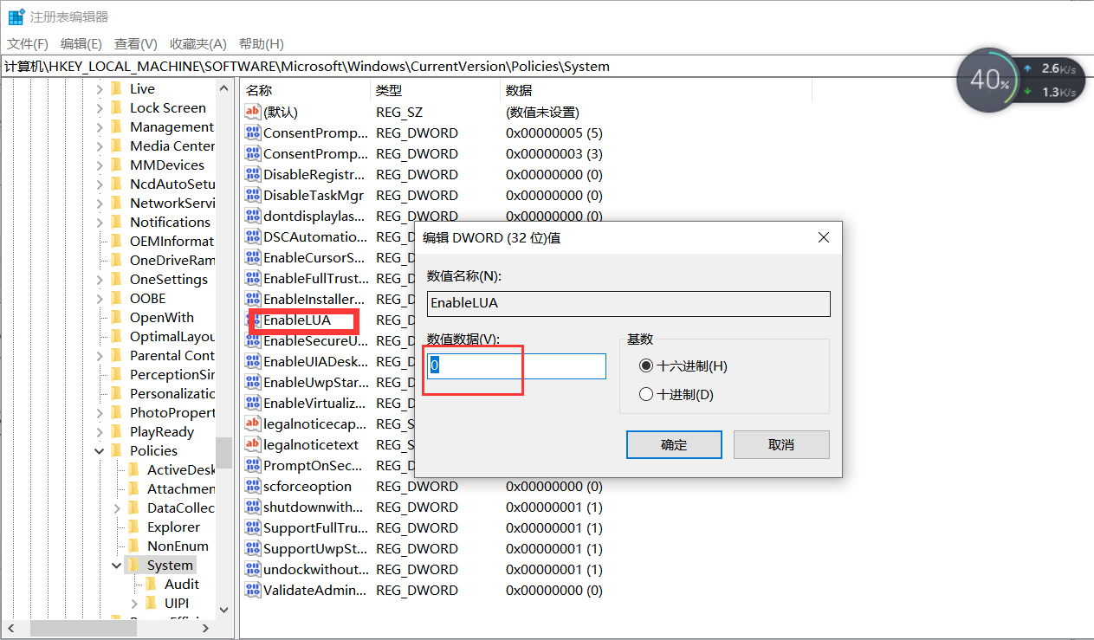Click the Lock Screen folder icon
The height and width of the screenshot is (640, 1094).
coord(116,107)
